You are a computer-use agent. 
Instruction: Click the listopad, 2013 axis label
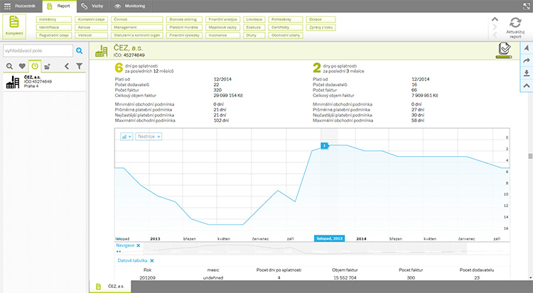coord(329,238)
